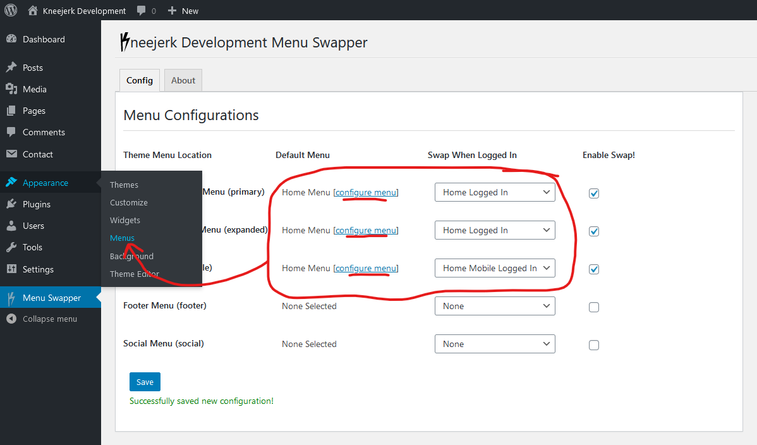Click the Dashboard gauge icon

point(11,39)
